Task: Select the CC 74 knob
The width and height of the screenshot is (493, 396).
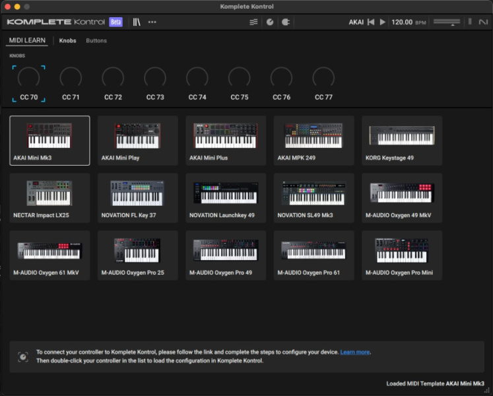Action: 197,84
